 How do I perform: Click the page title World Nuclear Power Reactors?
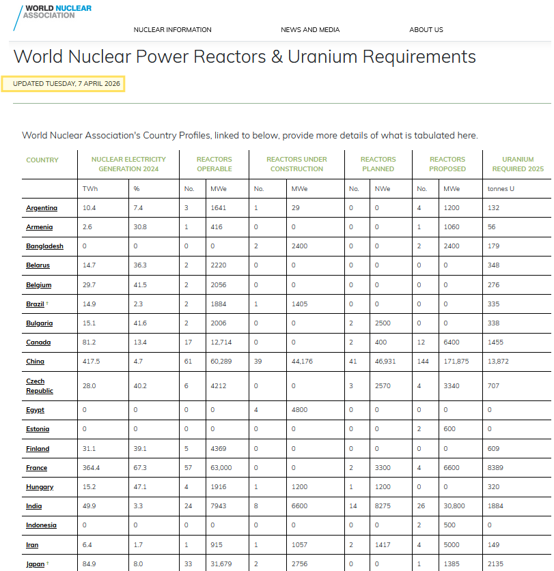click(x=245, y=57)
